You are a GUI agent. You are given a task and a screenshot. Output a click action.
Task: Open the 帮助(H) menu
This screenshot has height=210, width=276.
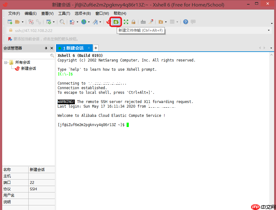(x=120, y=14)
